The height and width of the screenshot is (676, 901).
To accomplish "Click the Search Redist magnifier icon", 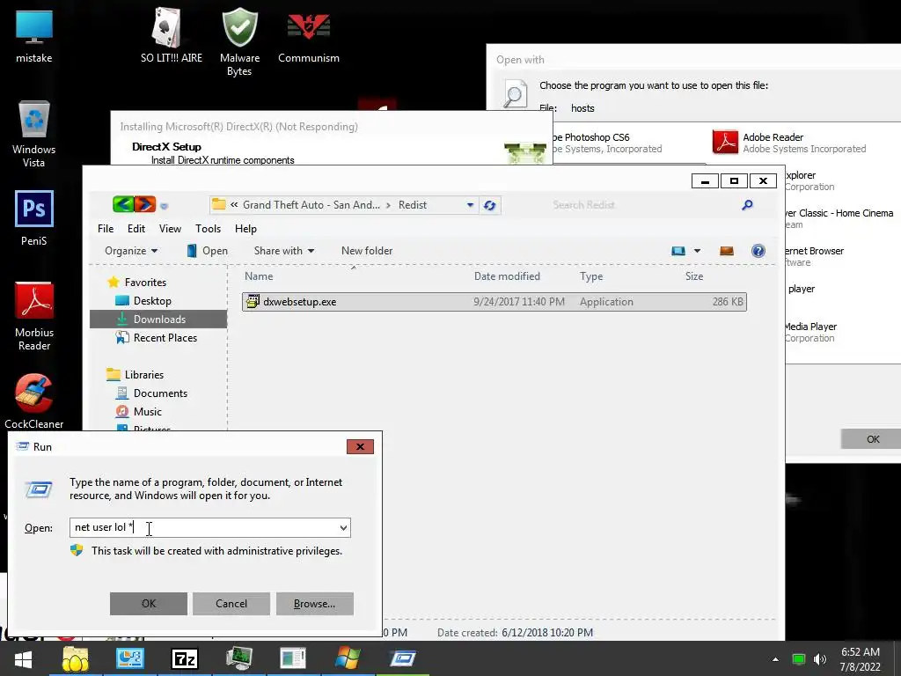I will tap(747, 204).
